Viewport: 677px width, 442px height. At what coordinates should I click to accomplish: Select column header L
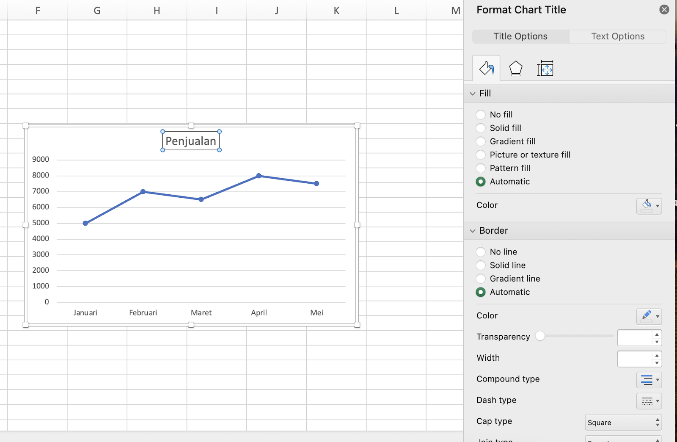pos(396,11)
